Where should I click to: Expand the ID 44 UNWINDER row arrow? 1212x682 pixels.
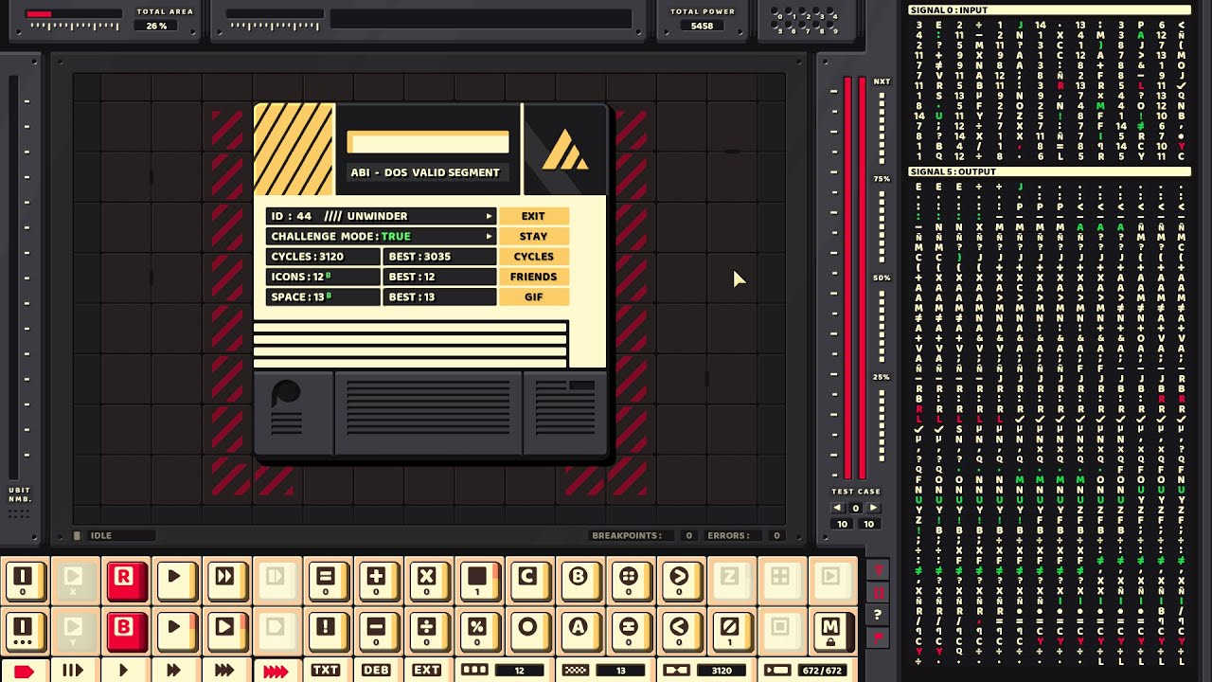click(x=489, y=216)
